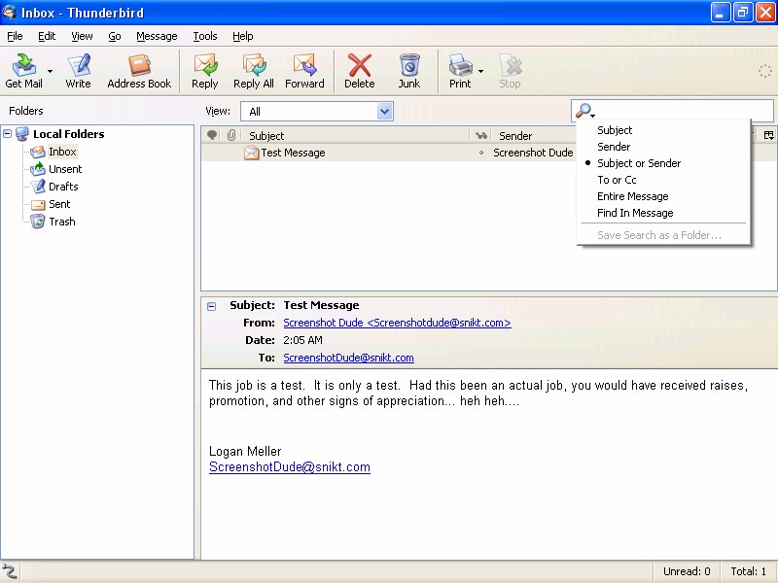Print the current message
The height and width of the screenshot is (583, 778).
[460, 71]
